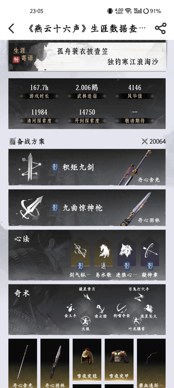The width and height of the screenshot is (174, 388).
Task: Tap the 逐狼心 wolf icon
Action: pos(126,251)
